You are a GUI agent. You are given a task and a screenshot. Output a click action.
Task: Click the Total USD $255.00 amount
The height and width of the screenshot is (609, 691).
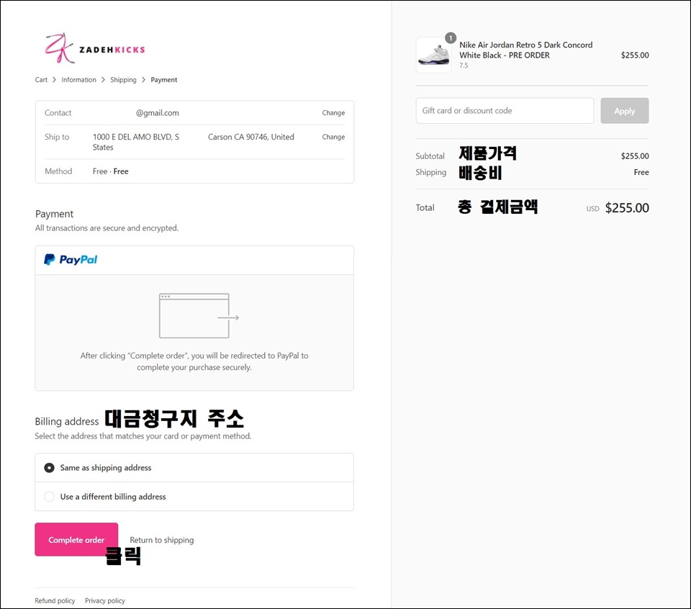618,208
